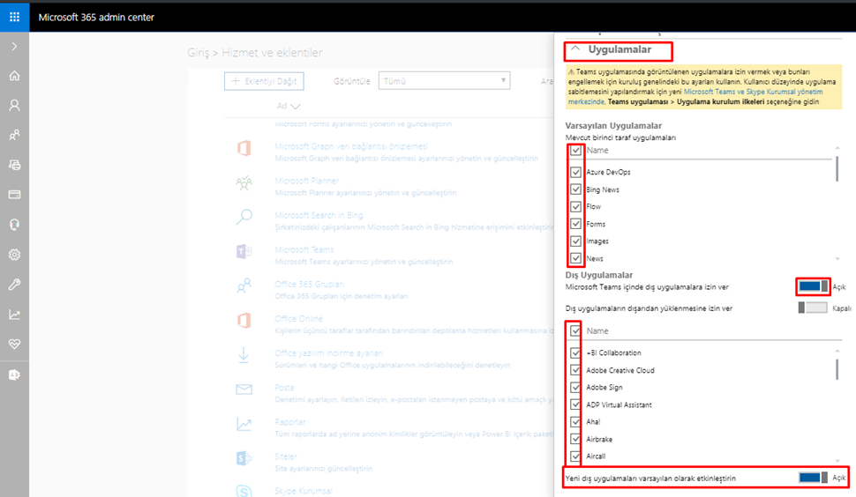The width and height of the screenshot is (856, 497).
Task: Click the Skype Kurumsal icon
Action: (x=244, y=491)
